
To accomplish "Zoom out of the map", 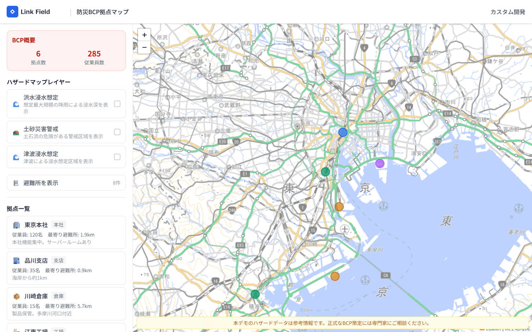I will click(144, 48).
